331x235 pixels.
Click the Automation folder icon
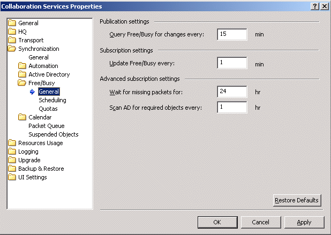tap(22, 66)
